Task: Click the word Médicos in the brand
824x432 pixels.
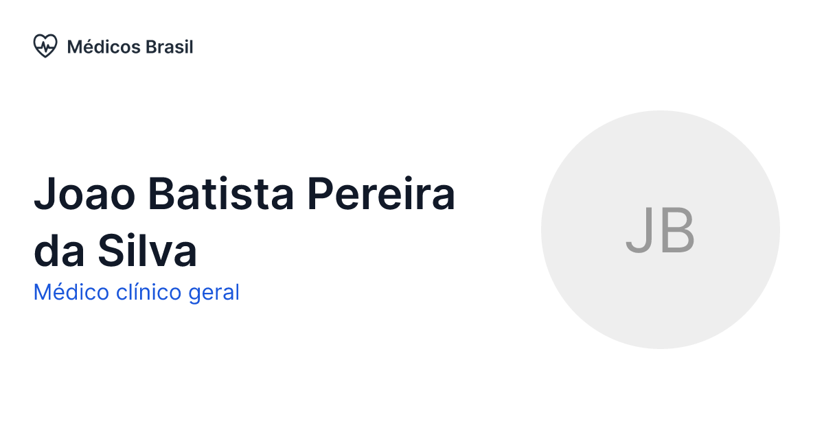Action: tap(104, 47)
